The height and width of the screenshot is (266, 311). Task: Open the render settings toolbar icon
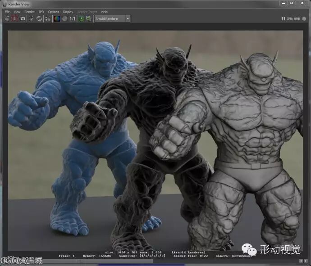[48, 18]
